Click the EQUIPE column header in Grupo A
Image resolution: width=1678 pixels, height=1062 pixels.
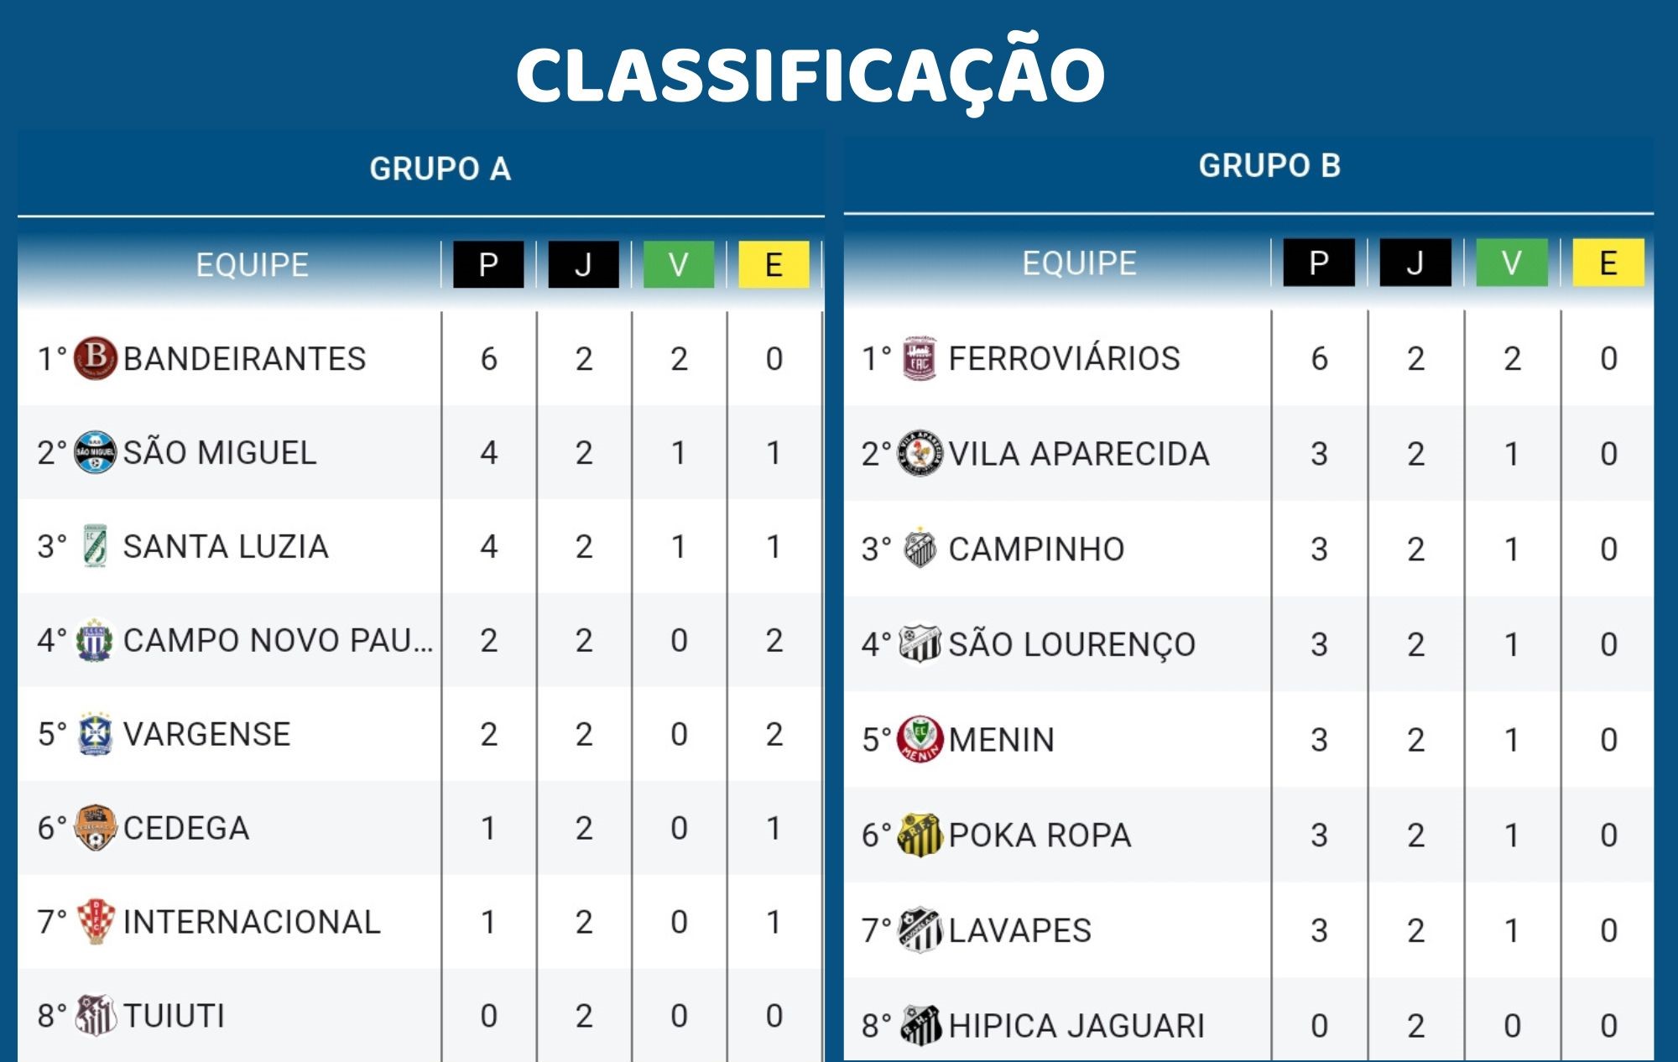(252, 265)
